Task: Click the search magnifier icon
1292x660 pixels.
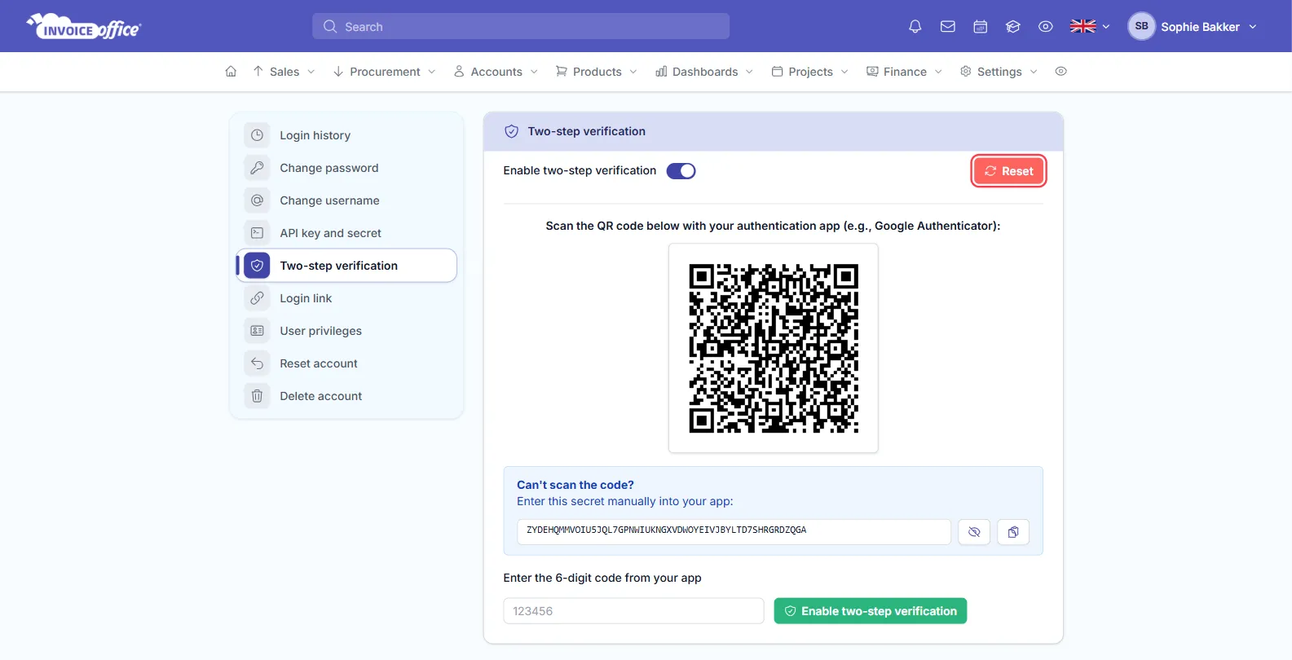Action: (x=330, y=27)
